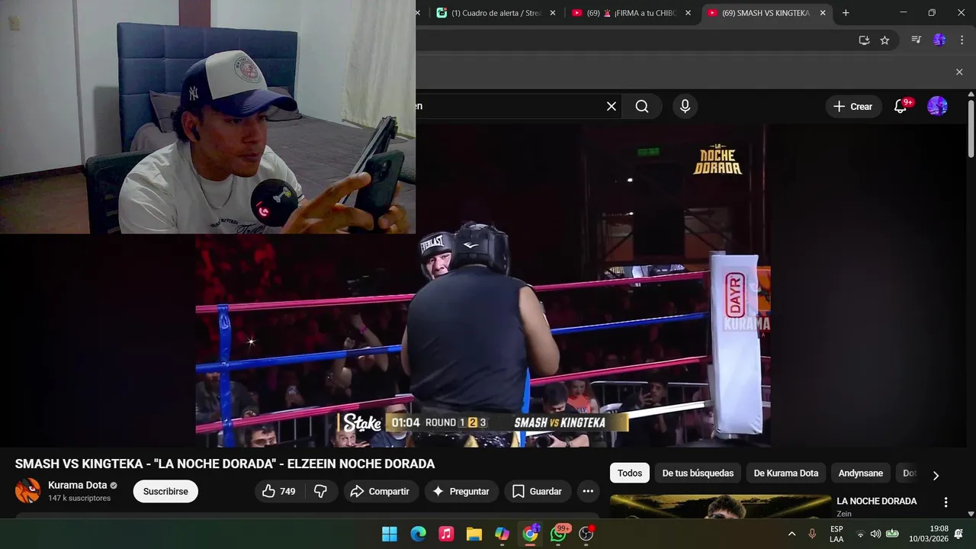Image resolution: width=976 pixels, height=549 pixels.
Task: Save video with the Guardar button
Action: 537,492
